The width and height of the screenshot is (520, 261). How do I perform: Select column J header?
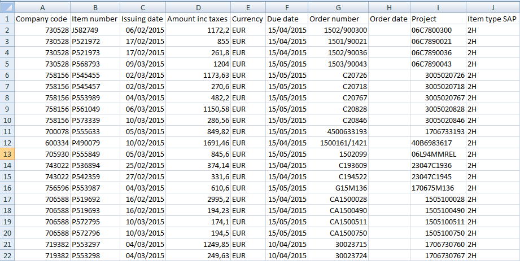pos(493,7)
